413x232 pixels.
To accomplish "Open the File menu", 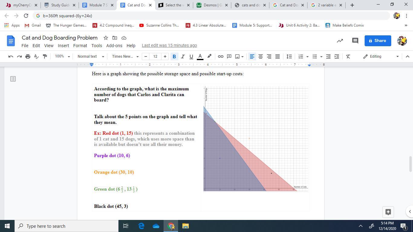I will tap(25, 46).
